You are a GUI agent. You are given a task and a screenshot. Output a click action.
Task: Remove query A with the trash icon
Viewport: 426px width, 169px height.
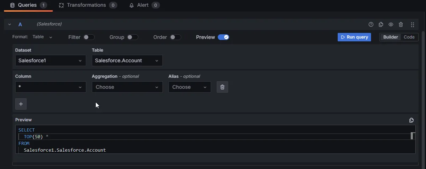(401, 24)
